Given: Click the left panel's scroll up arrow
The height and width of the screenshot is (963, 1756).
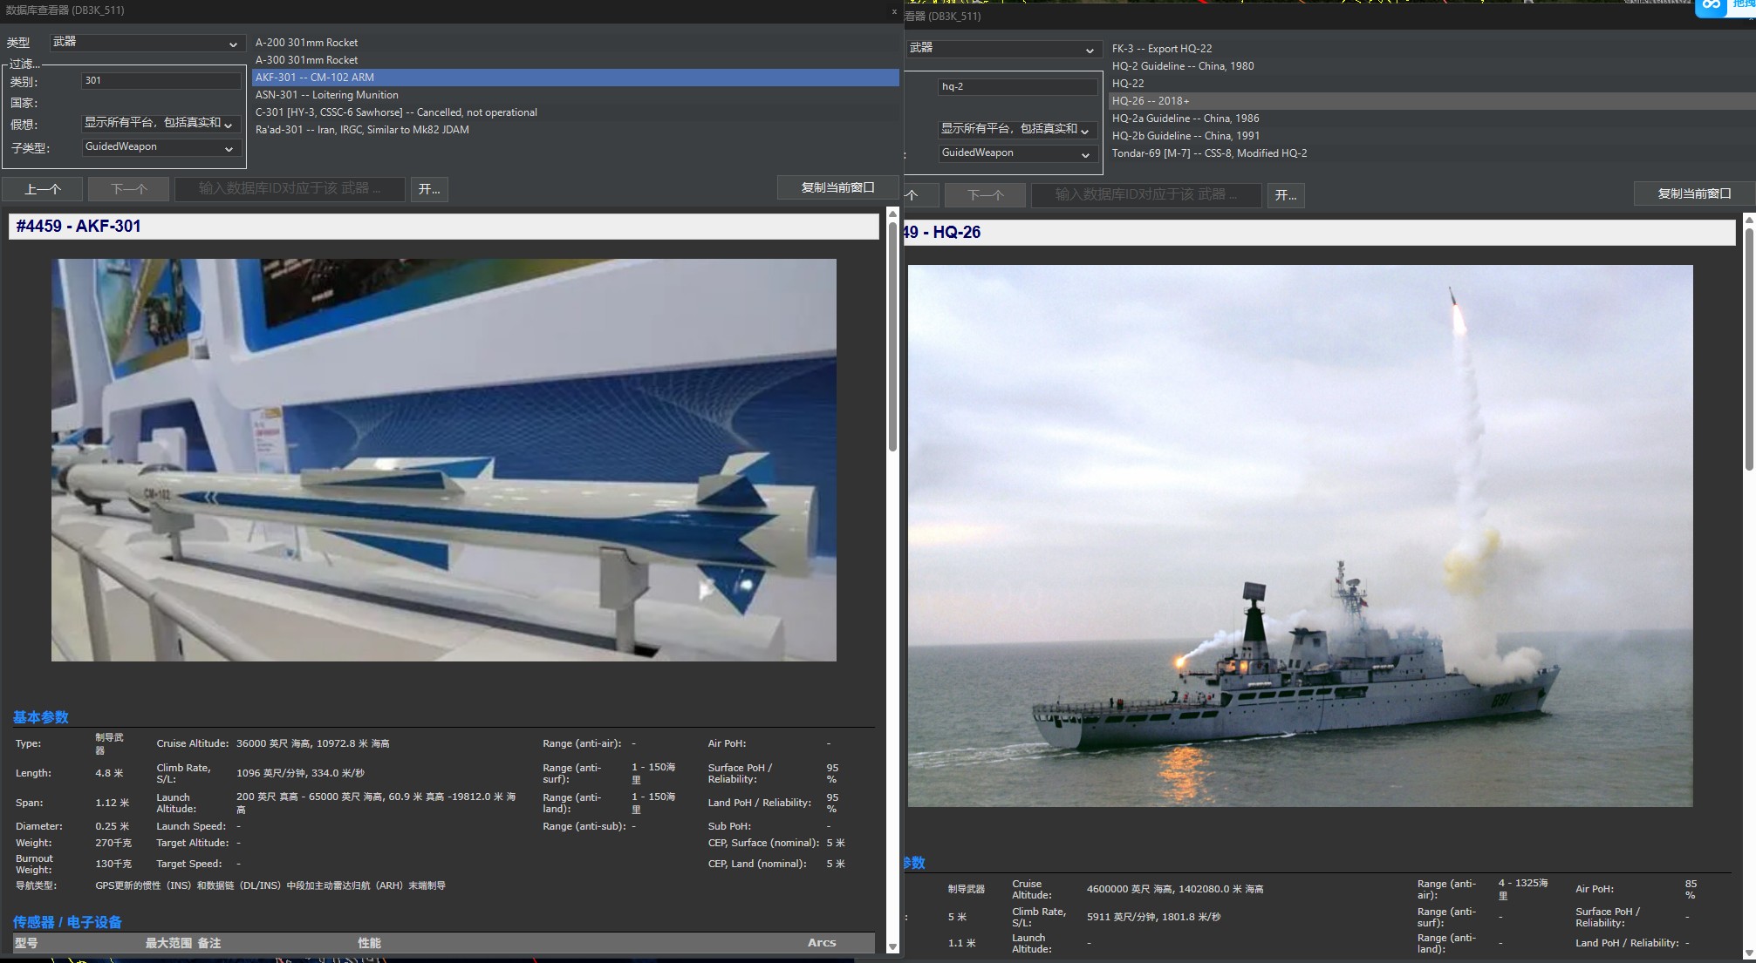Looking at the screenshot, I should click(x=892, y=214).
